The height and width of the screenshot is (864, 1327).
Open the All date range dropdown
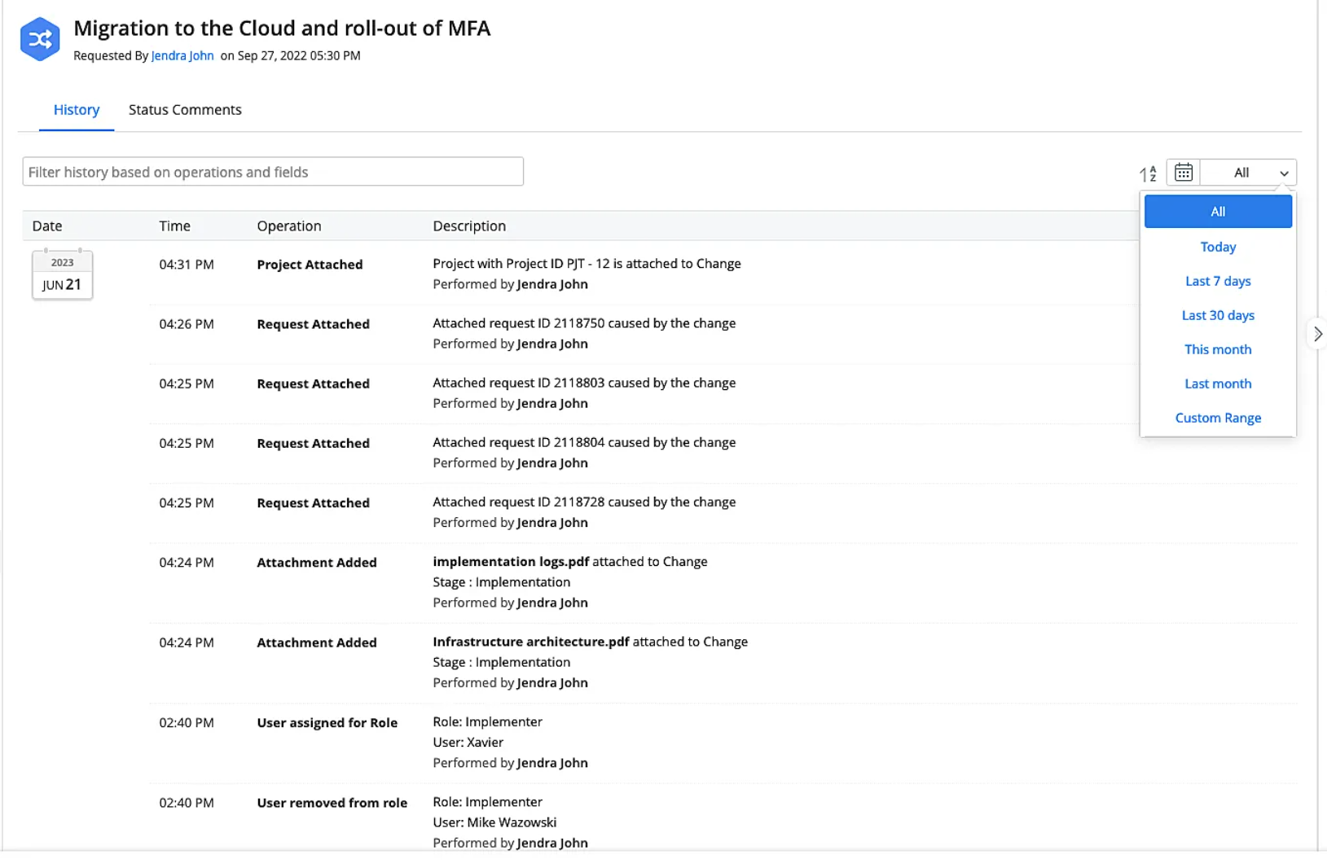[1249, 173]
